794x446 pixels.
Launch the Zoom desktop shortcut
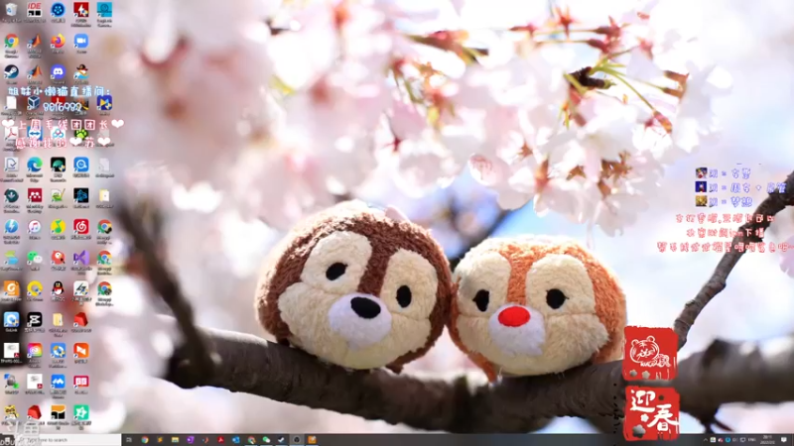point(81,41)
